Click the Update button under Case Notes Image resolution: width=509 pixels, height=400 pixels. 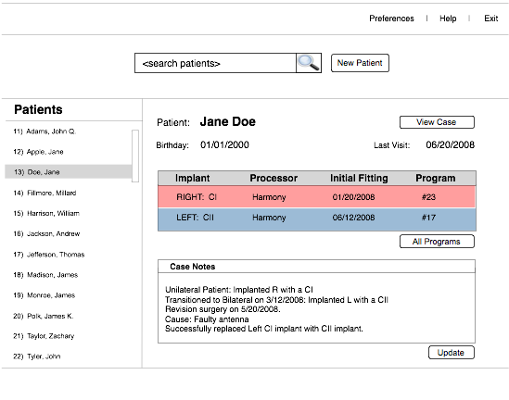(x=452, y=353)
